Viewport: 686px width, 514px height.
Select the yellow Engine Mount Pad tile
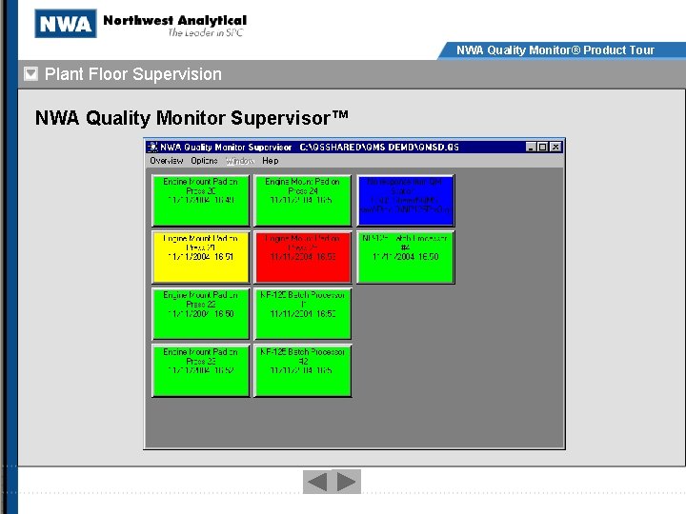200,257
